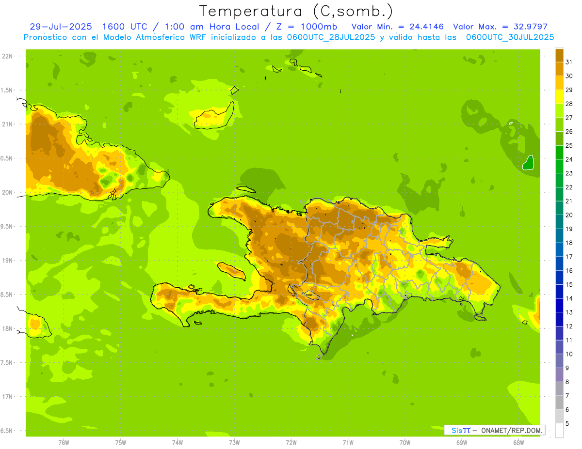582x449 pixels.
Task: Click the "Temperatura (C,somb.)" title
Action: pos(296,11)
